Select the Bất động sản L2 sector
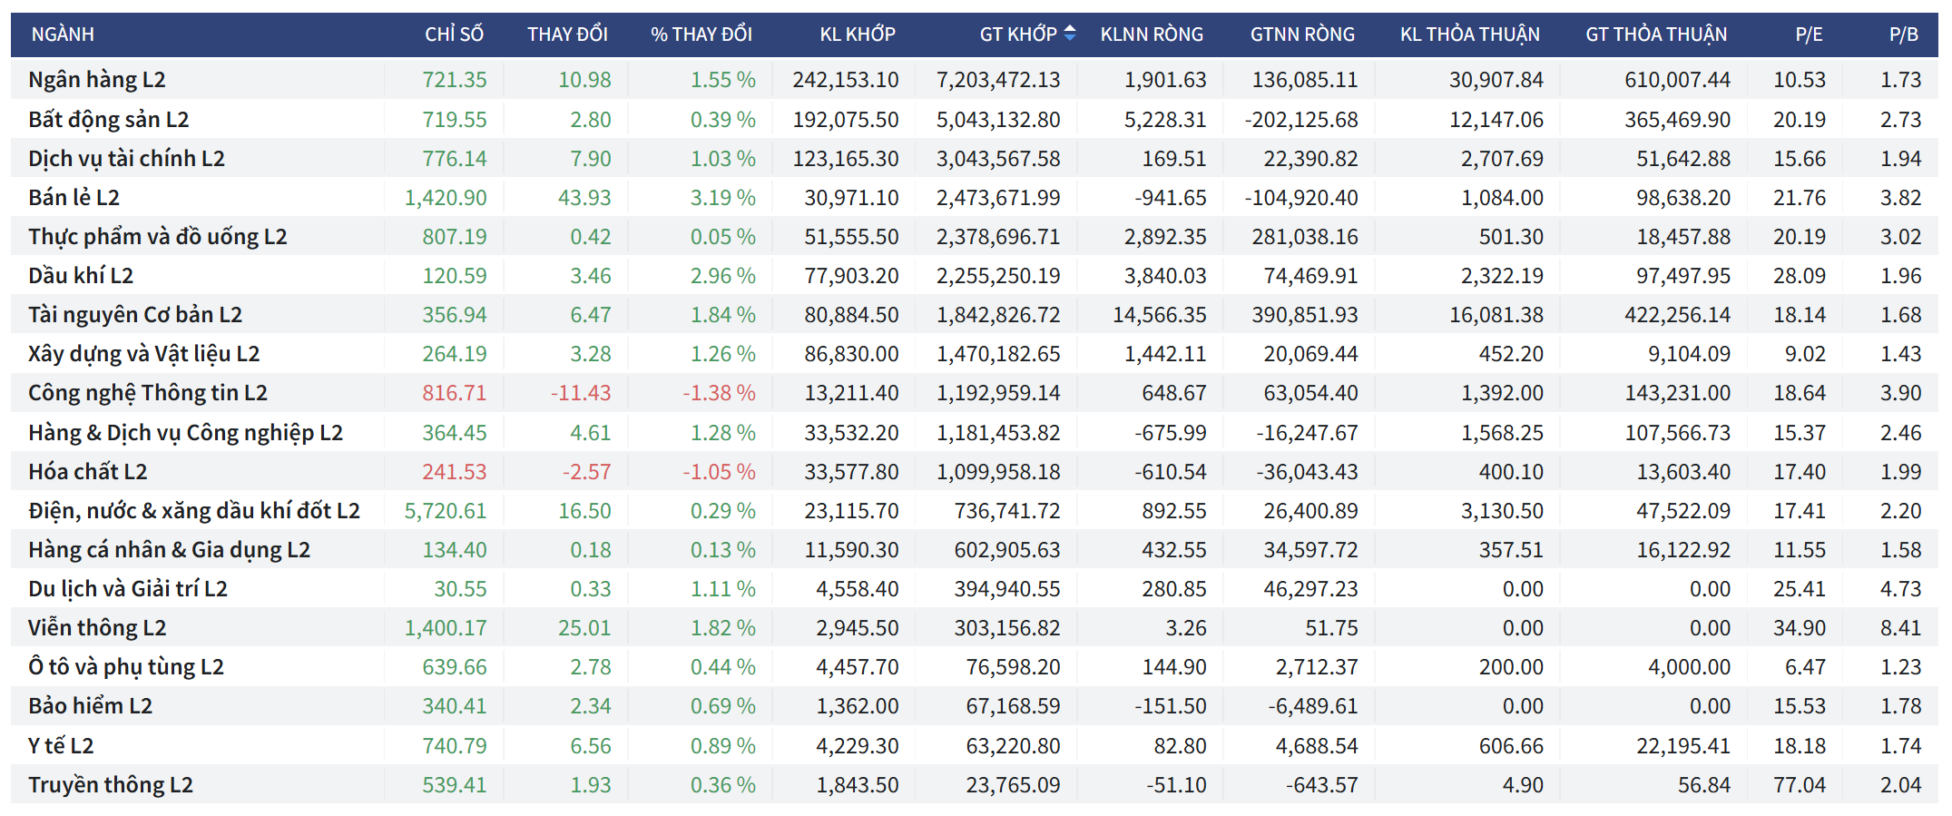1952x816 pixels. coord(109,120)
